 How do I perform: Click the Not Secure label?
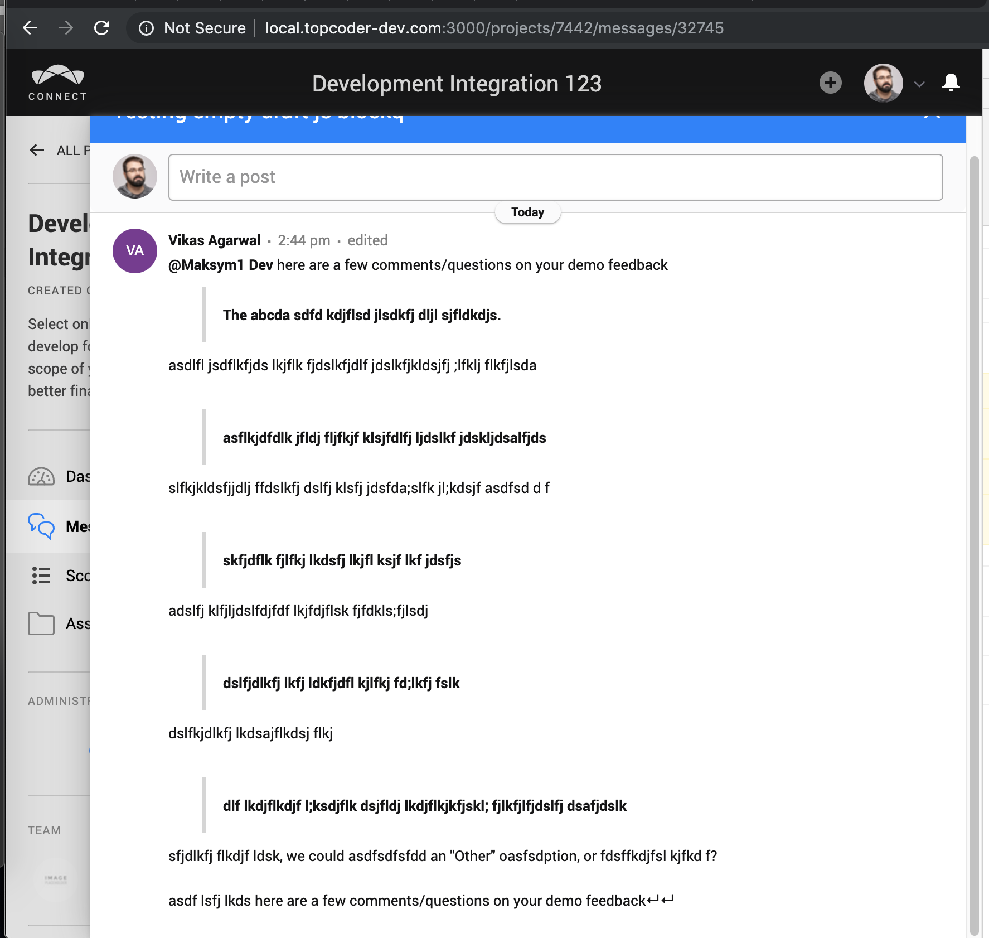(x=205, y=28)
